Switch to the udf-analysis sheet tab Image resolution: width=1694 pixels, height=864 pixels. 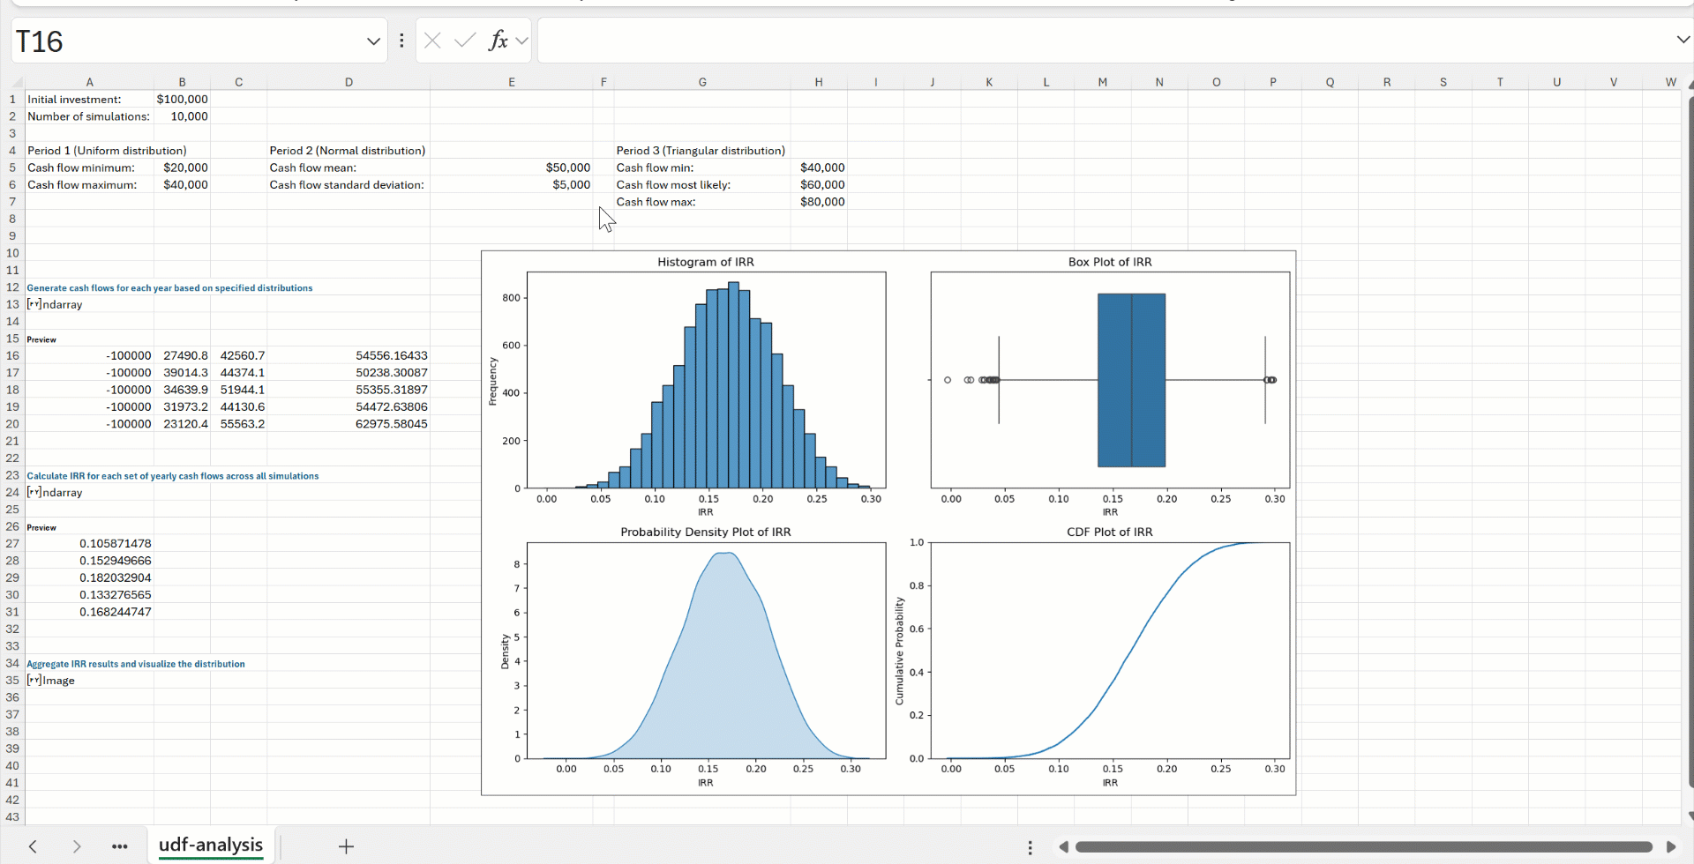click(x=211, y=845)
